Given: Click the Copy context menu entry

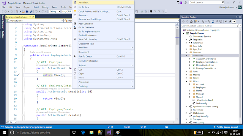Looking at the screenshot, I should pyautogui.click(x=103, y=74).
